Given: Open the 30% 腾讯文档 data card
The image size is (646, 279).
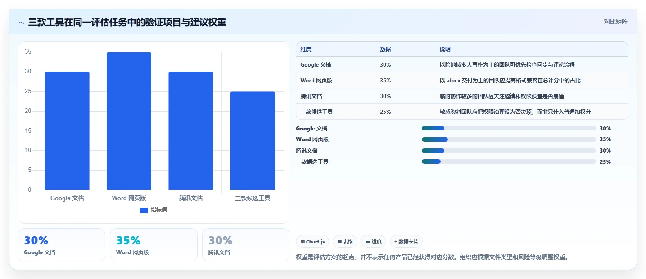Looking at the screenshot, I should pyautogui.click(x=246, y=245).
